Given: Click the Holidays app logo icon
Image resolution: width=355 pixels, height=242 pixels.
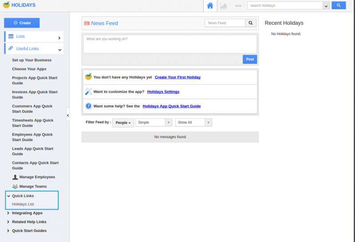Looking at the screenshot, I should [x=6, y=5].
